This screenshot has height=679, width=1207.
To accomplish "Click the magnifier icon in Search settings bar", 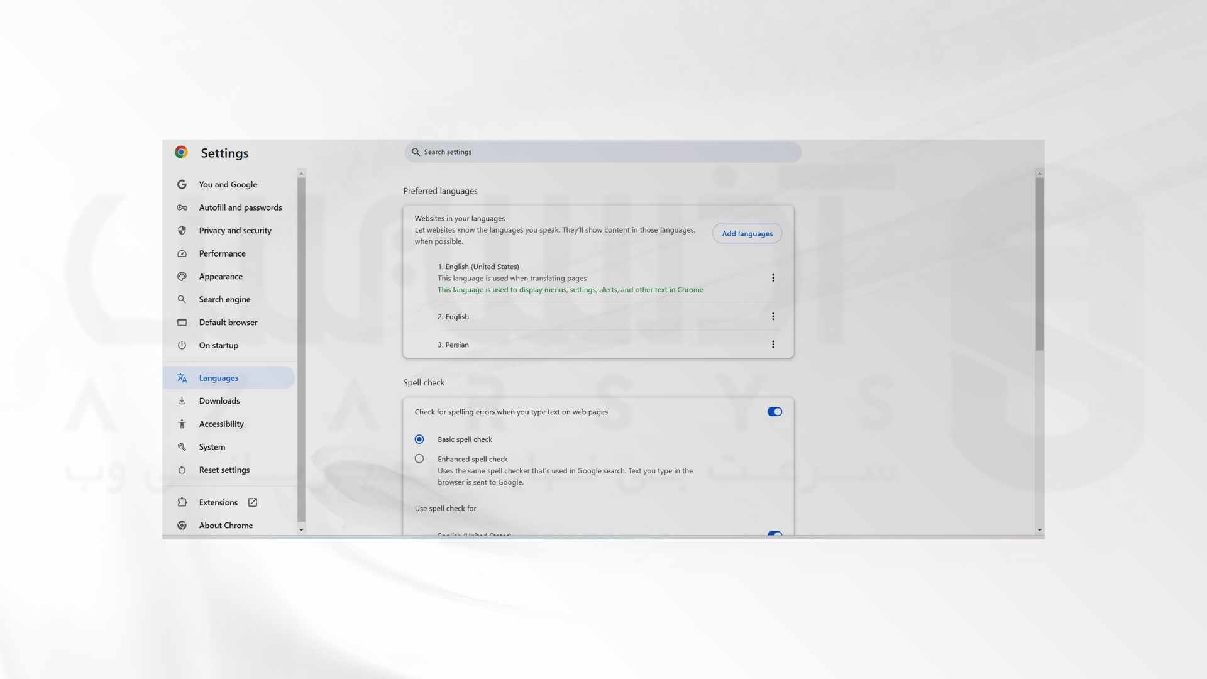I will tap(416, 152).
